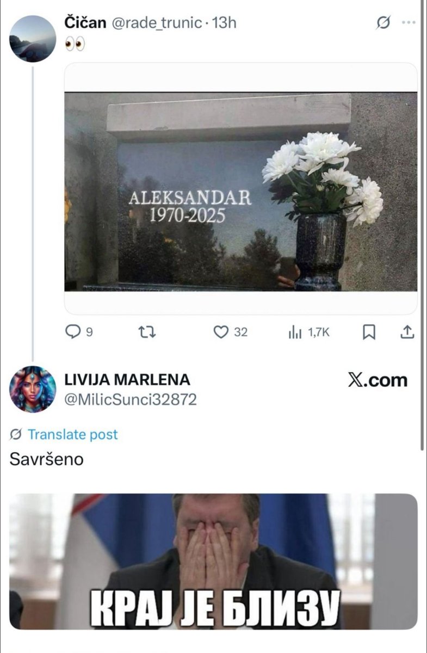
Task: Like the post with 32 likes
Action: tap(230, 332)
